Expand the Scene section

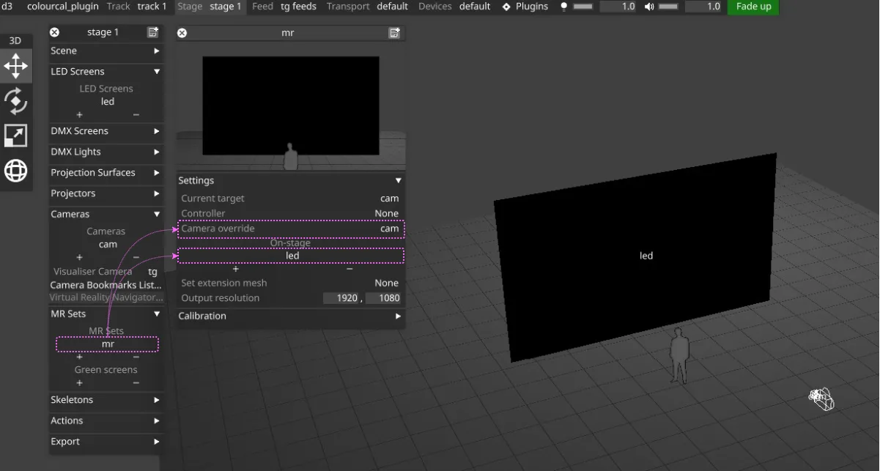pos(105,51)
